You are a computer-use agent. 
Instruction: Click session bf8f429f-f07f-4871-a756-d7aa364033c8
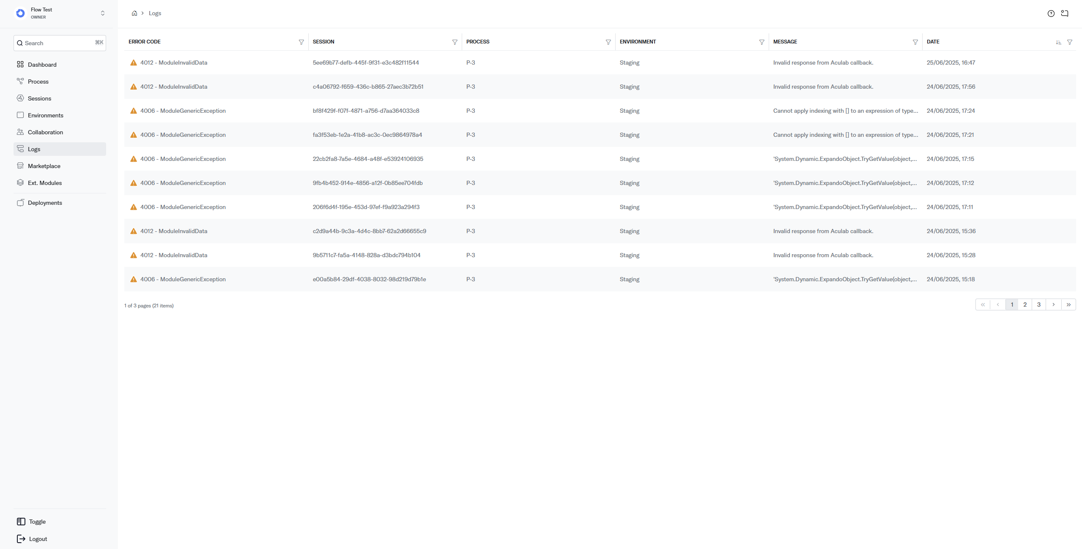pyautogui.click(x=366, y=111)
